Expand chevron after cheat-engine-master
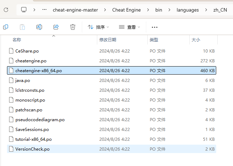The width and height of the screenshot is (233, 166). tap(105, 10)
